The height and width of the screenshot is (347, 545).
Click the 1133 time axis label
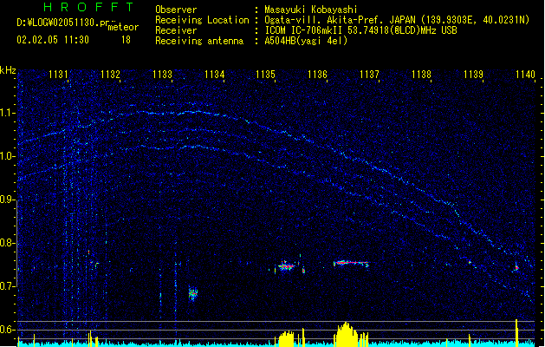pyautogui.click(x=162, y=75)
